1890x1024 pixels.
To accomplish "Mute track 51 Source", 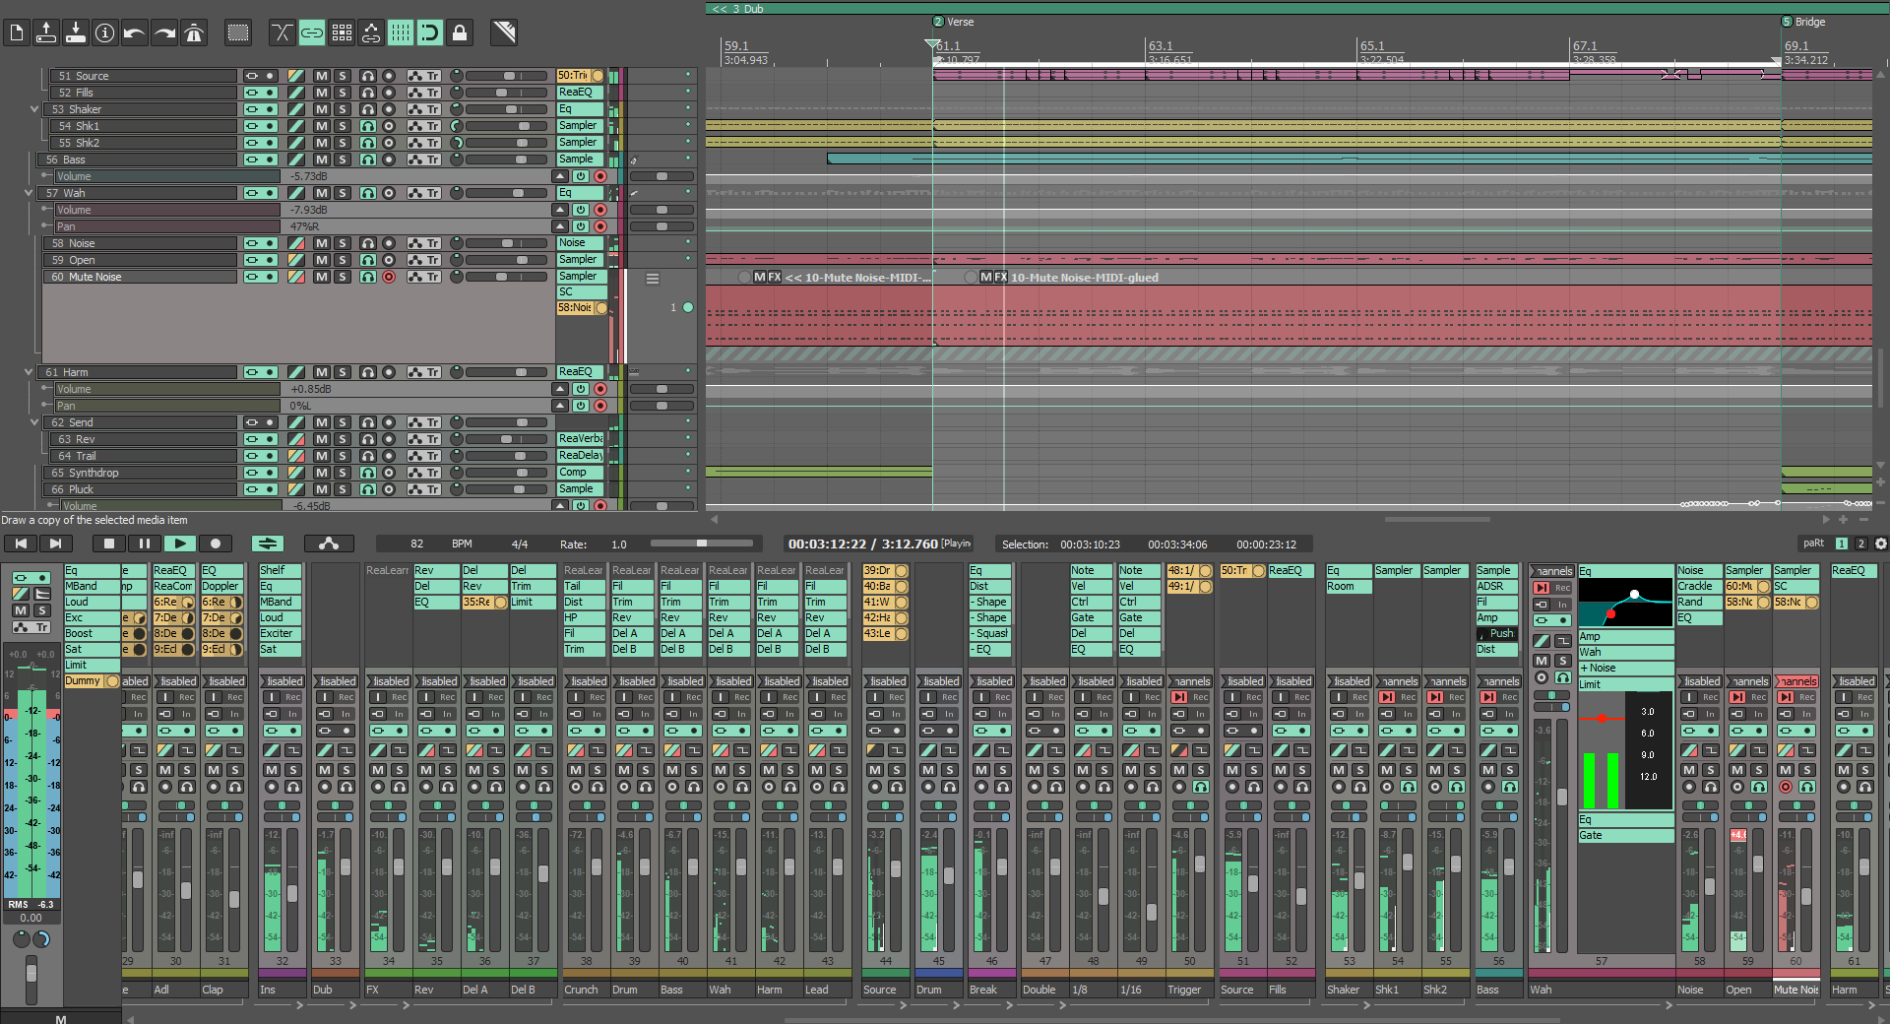I will 322,76.
